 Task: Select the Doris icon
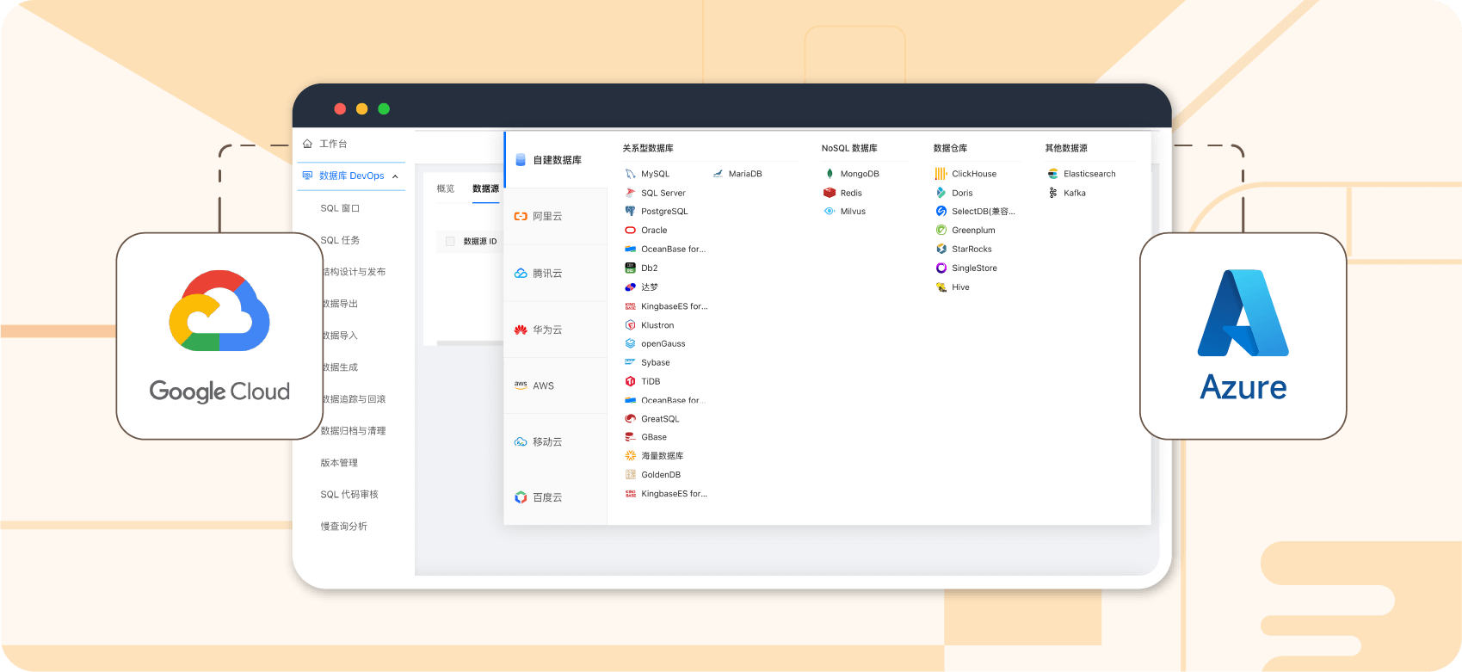[941, 193]
